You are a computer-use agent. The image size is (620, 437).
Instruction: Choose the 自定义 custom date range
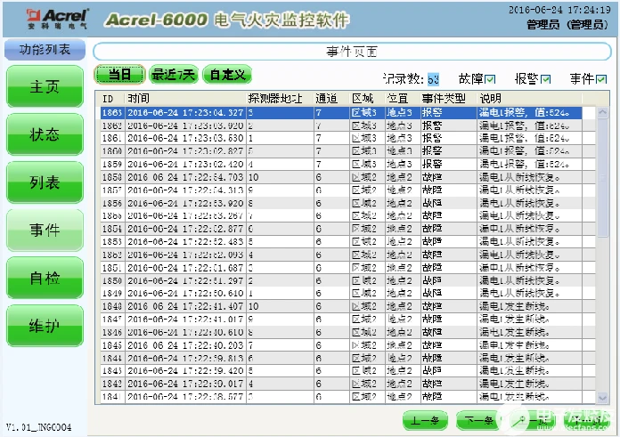click(x=227, y=74)
